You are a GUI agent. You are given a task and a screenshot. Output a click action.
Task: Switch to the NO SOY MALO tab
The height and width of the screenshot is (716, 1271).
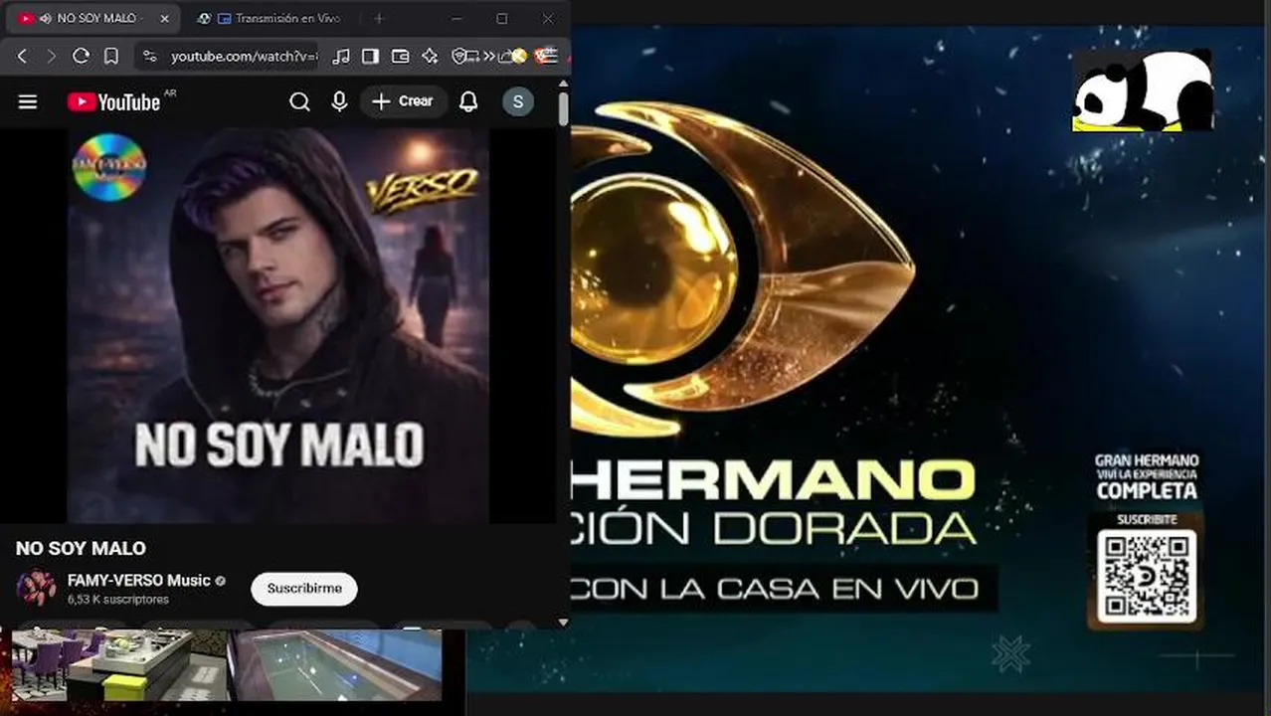point(95,19)
